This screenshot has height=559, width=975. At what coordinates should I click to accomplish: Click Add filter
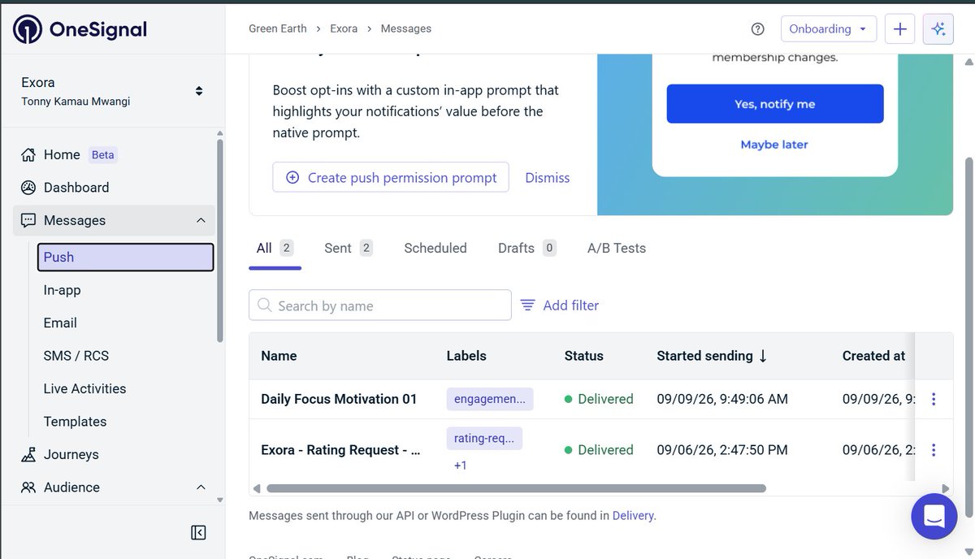click(560, 305)
